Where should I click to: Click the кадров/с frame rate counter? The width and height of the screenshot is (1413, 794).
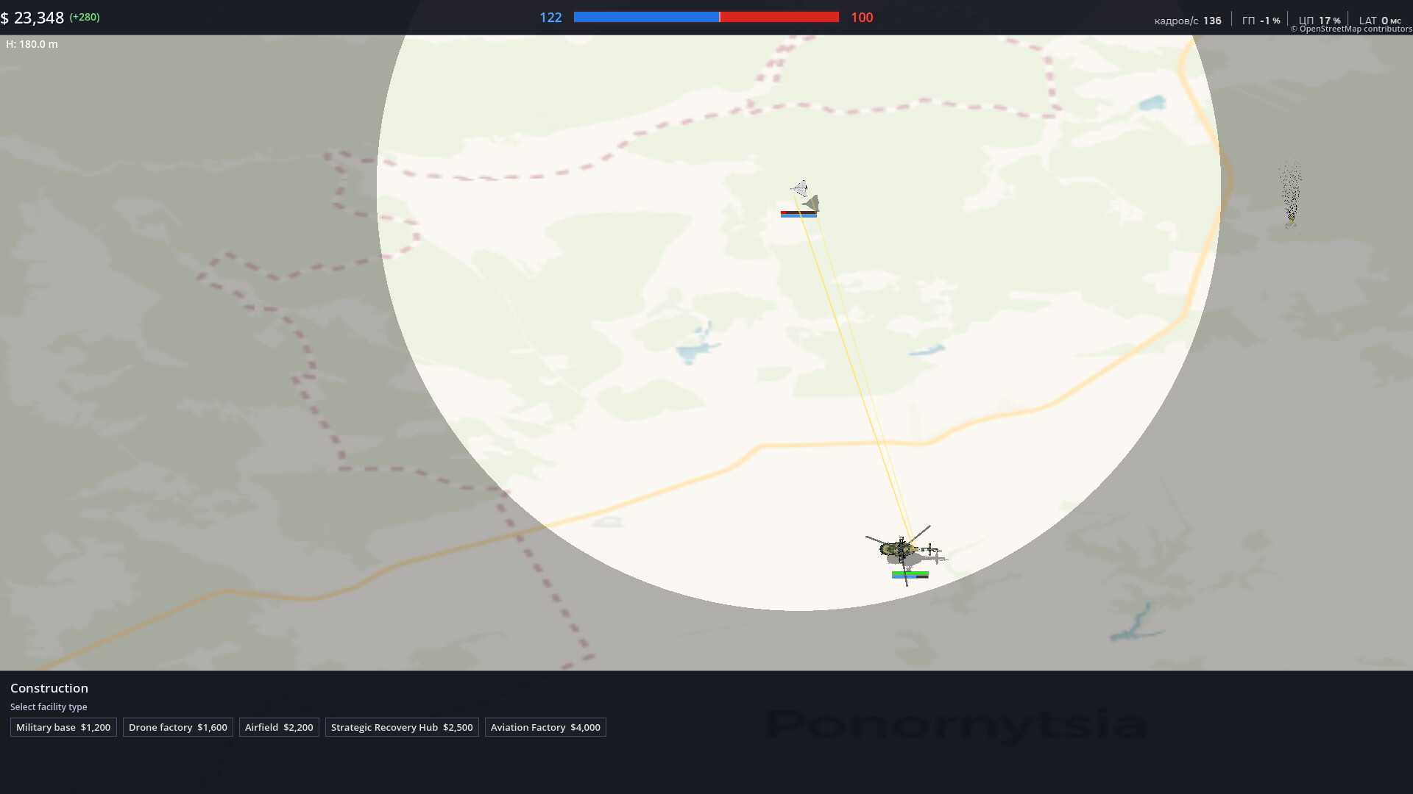pos(1187,21)
